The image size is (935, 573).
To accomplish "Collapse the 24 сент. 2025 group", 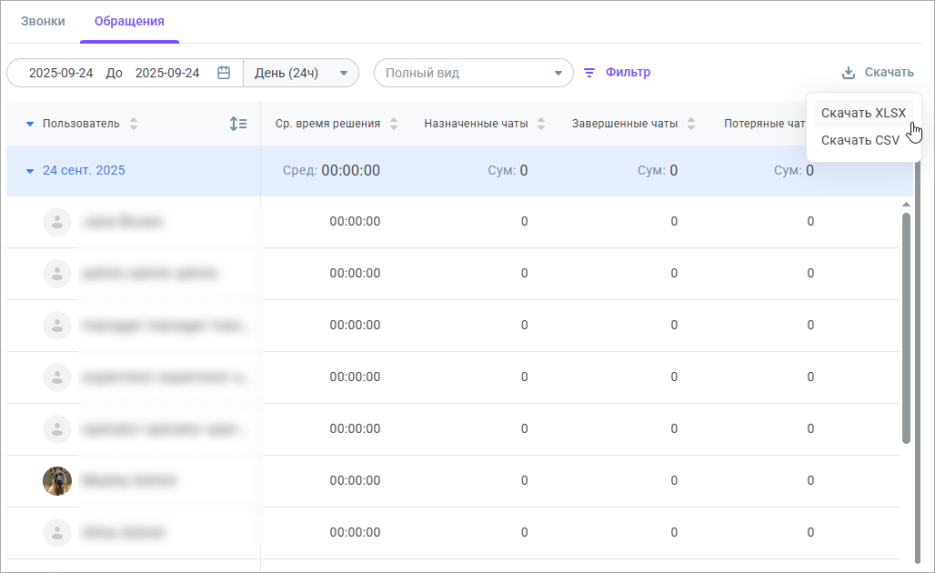I will tap(29, 171).
